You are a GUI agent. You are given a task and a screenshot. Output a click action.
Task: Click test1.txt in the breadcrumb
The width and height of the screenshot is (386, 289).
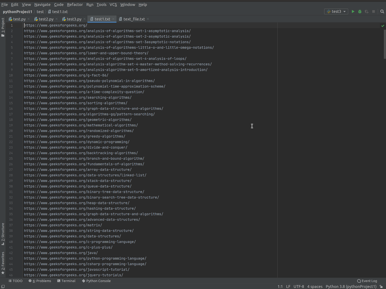[x=58, y=12]
